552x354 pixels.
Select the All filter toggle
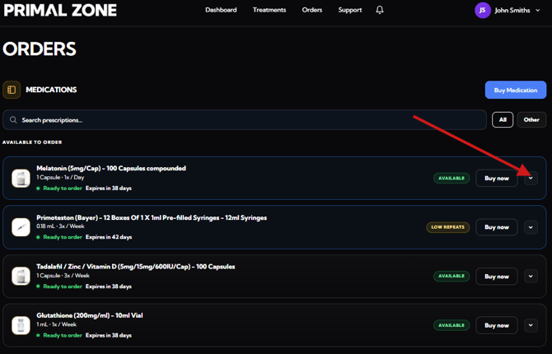click(503, 120)
